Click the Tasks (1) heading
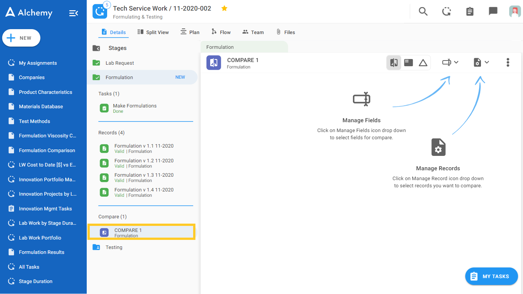This screenshot has width=523, height=294. (109, 94)
